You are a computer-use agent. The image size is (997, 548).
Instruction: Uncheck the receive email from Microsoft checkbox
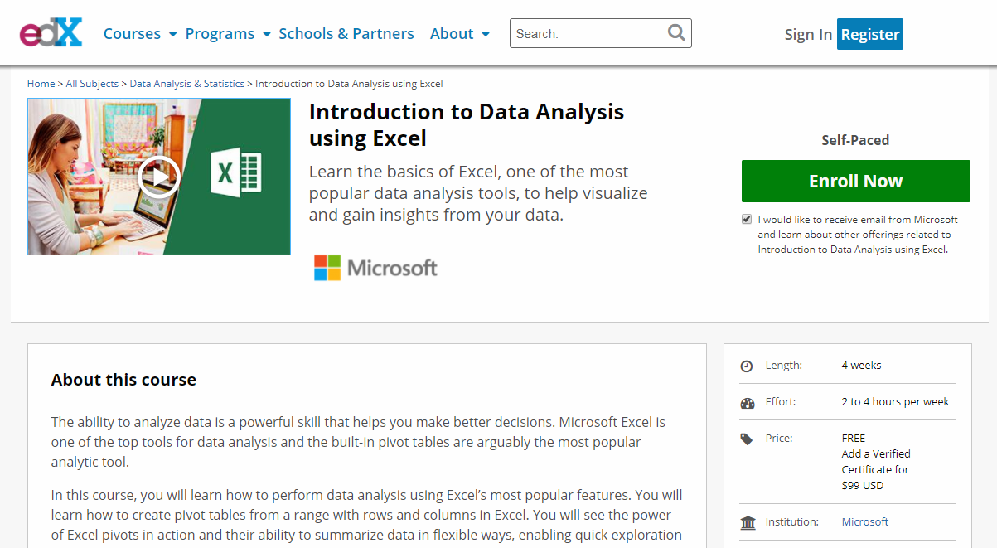point(747,219)
